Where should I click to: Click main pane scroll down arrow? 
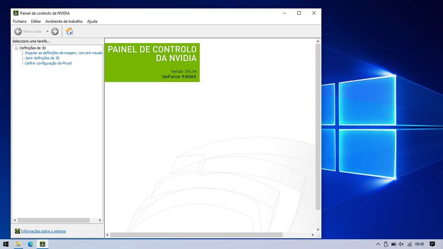coord(318,230)
